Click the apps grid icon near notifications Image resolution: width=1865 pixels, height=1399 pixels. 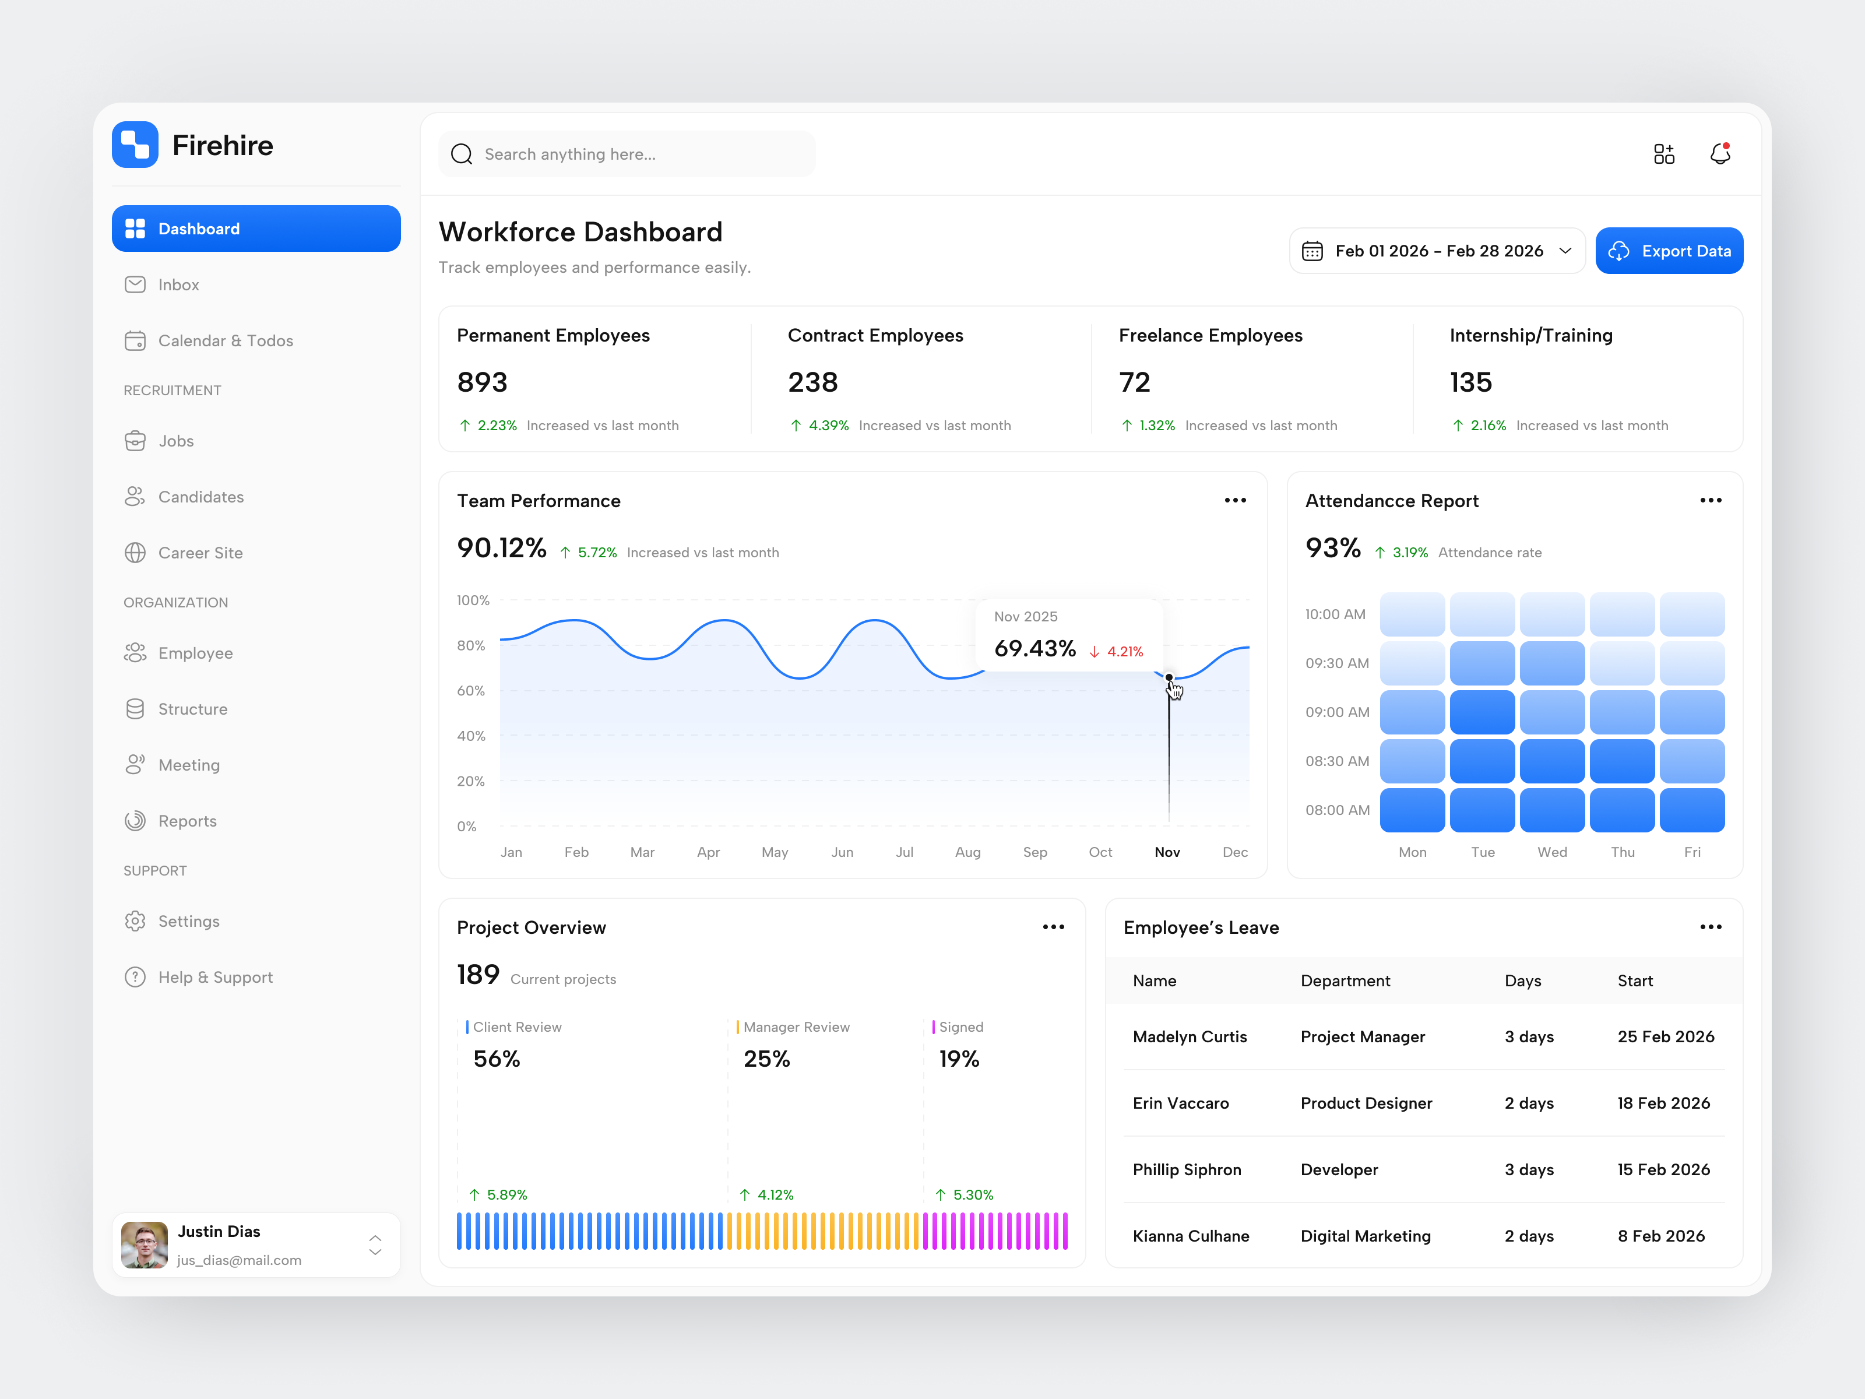(x=1665, y=153)
